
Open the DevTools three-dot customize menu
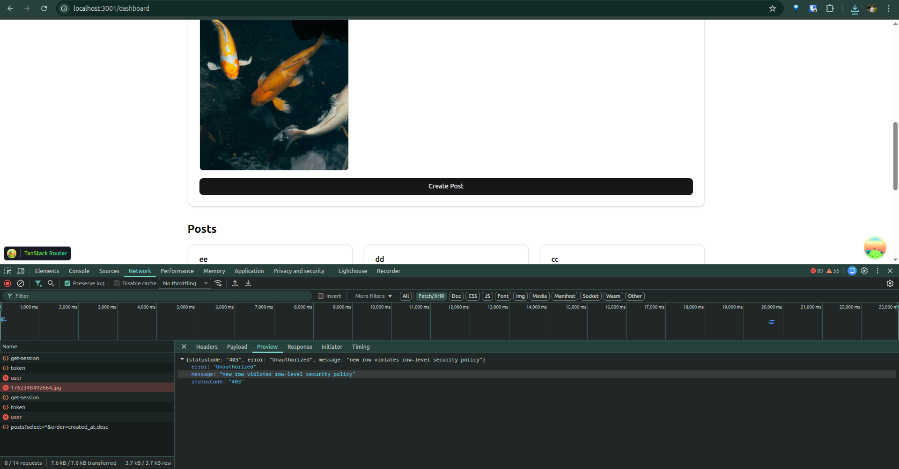(x=877, y=271)
